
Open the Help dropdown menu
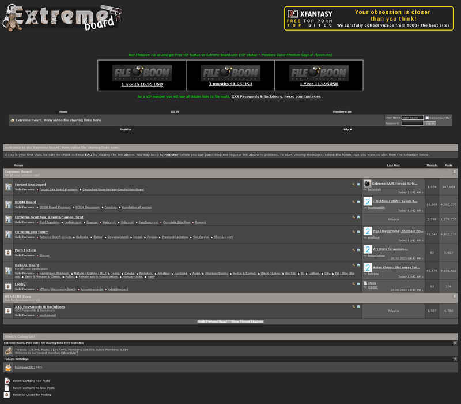point(347,129)
